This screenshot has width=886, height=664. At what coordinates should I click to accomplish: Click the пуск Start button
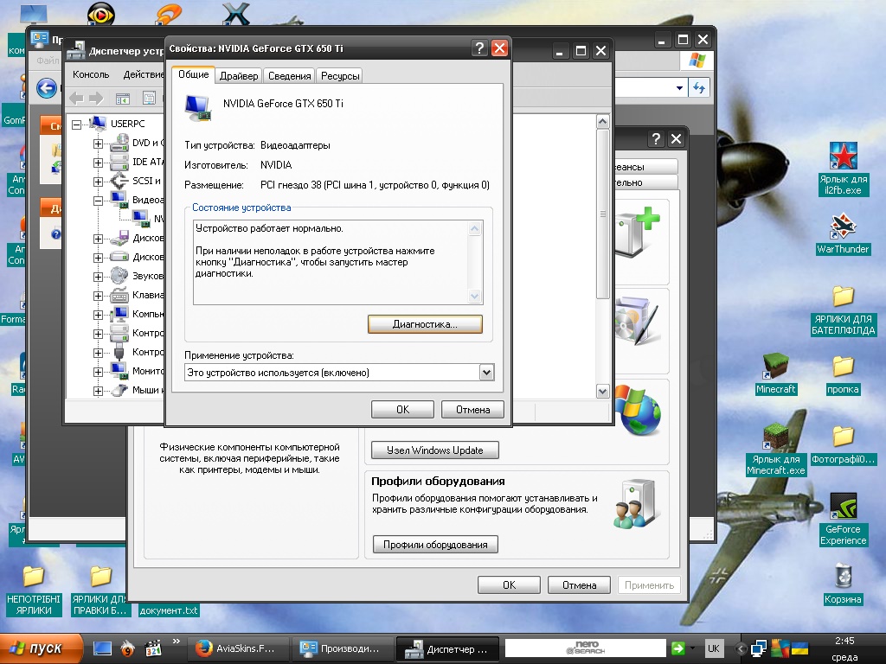[x=41, y=648]
